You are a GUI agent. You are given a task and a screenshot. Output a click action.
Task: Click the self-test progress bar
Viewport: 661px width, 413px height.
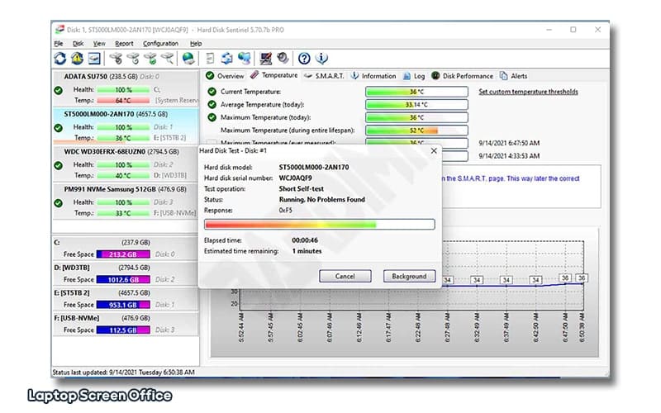click(320, 224)
